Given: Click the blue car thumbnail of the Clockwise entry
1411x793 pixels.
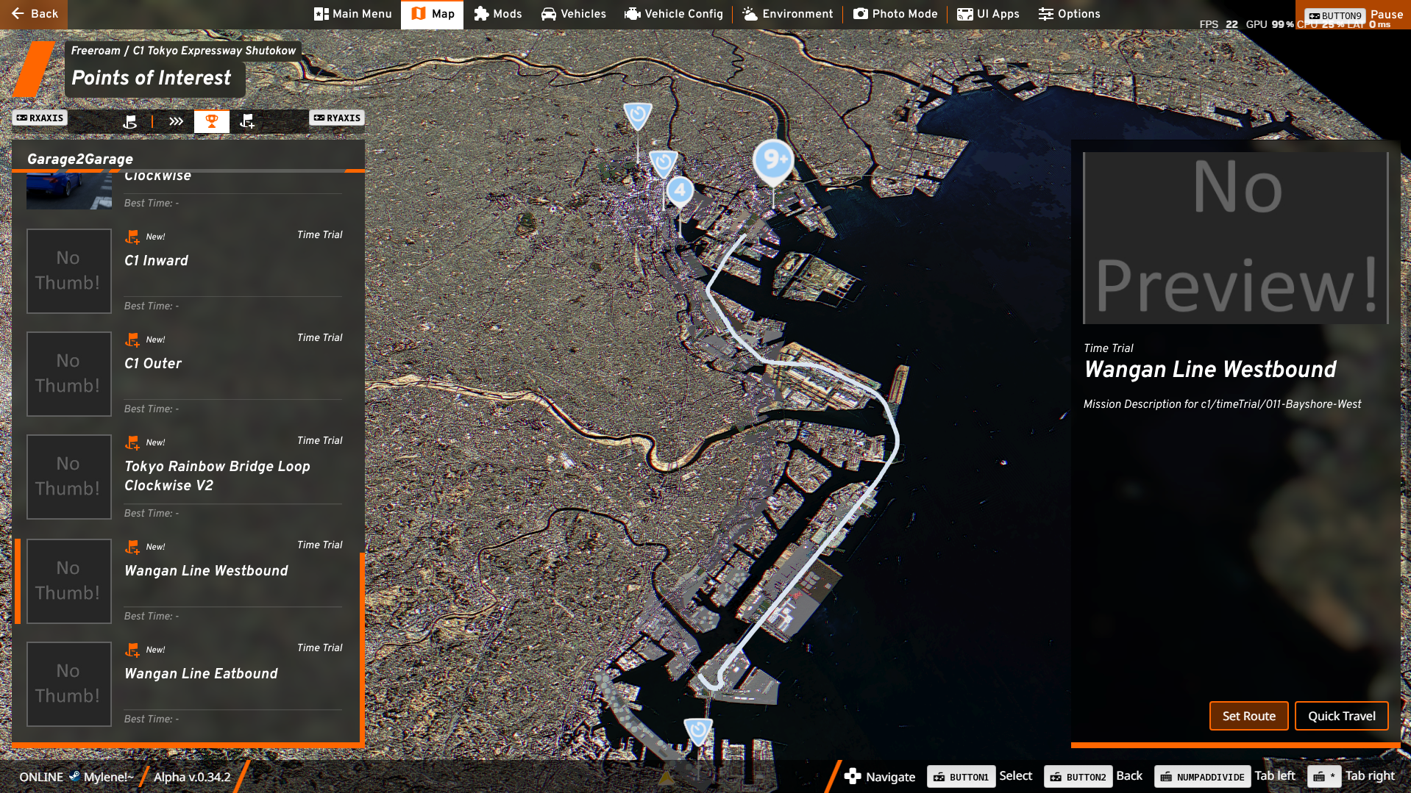Looking at the screenshot, I should tap(69, 191).
